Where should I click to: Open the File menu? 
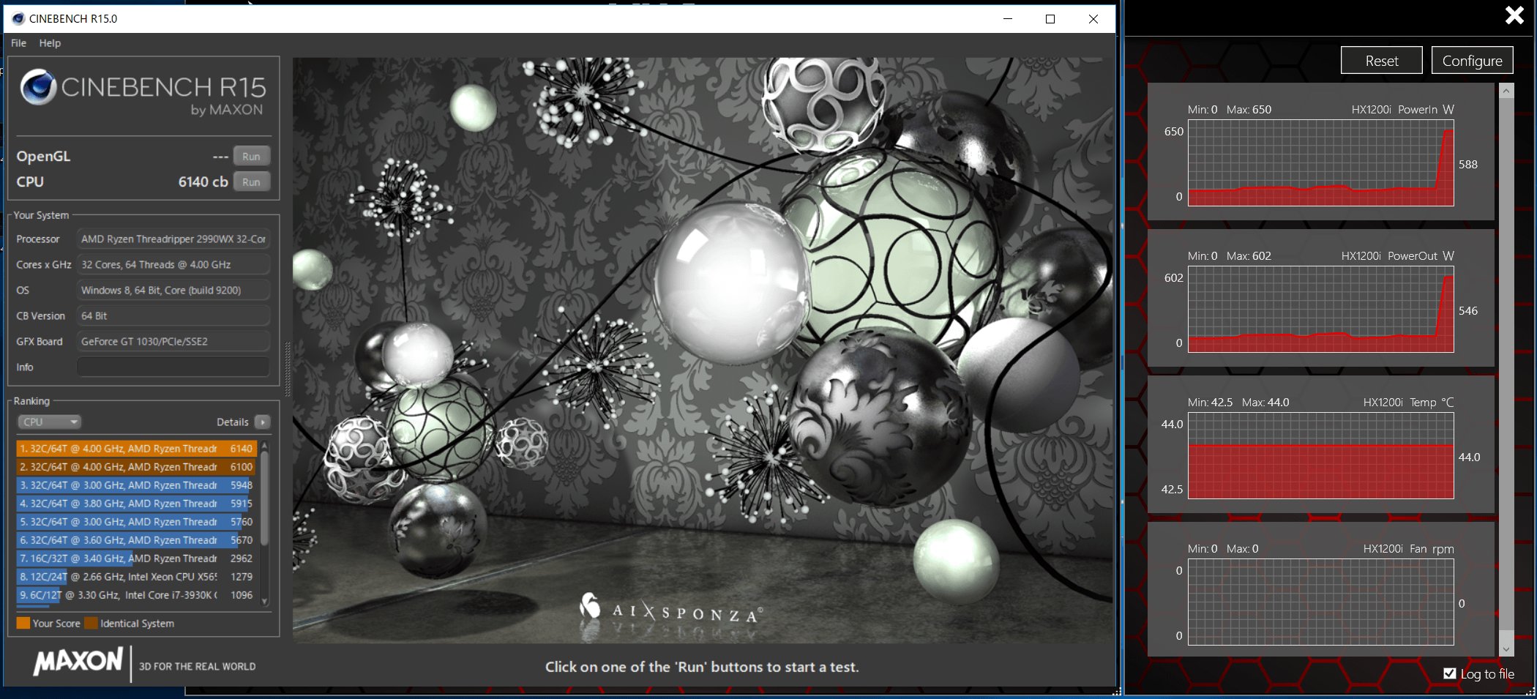click(18, 43)
